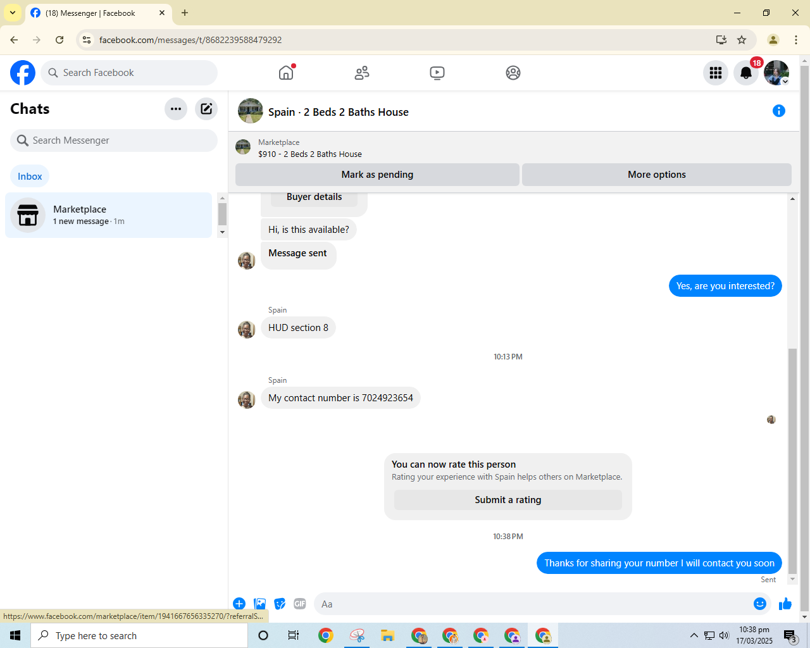Open the conversation information icon
Screen dimensions: 810x648
click(779, 111)
